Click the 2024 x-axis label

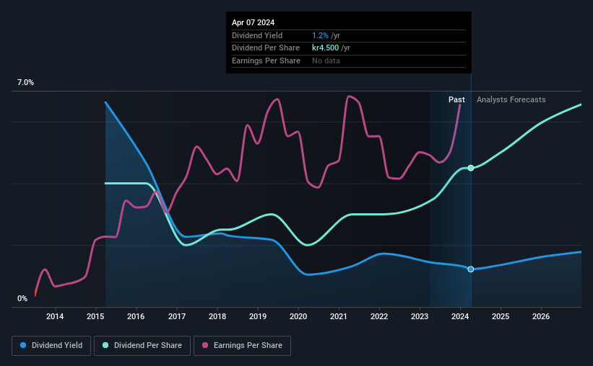tap(460, 316)
